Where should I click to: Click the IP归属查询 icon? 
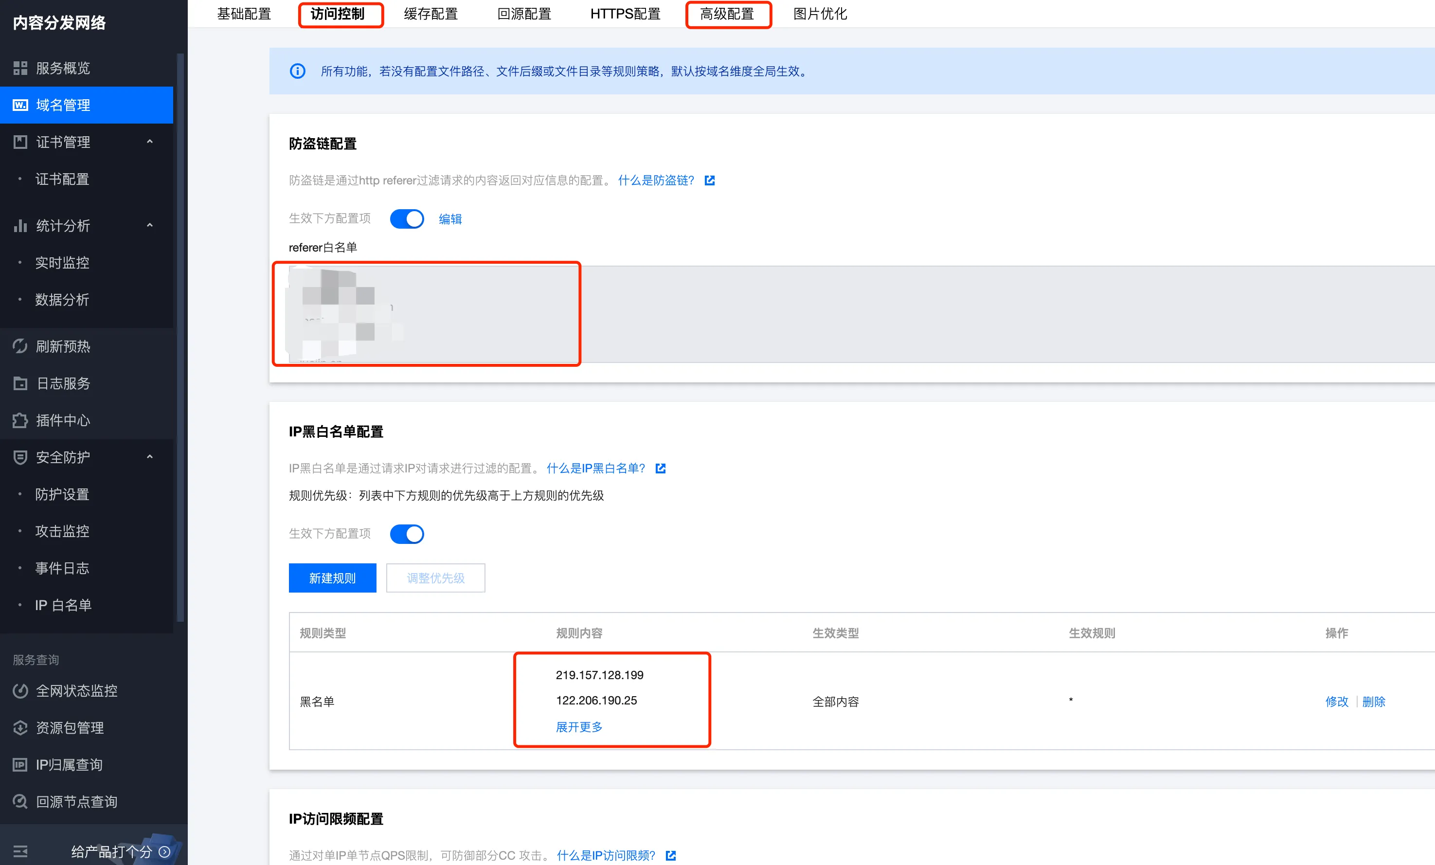pyautogui.click(x=20, y=765)
